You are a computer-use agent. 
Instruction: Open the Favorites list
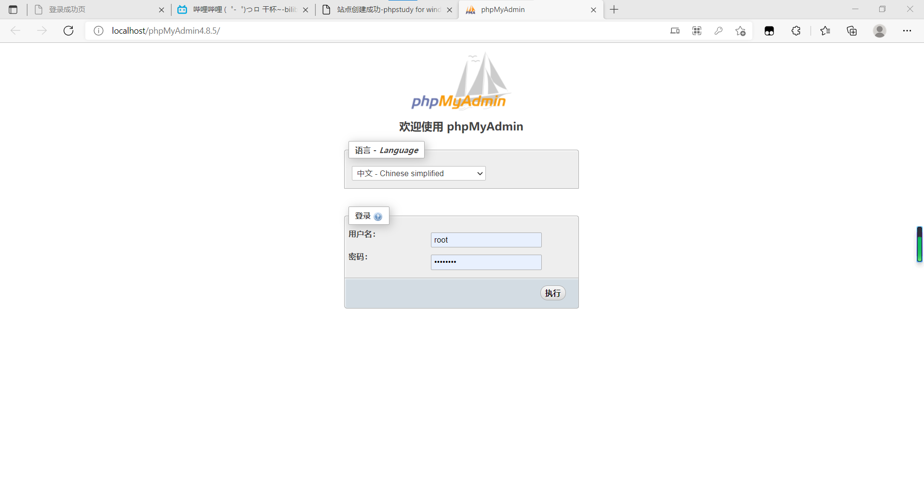pos(825,31)
